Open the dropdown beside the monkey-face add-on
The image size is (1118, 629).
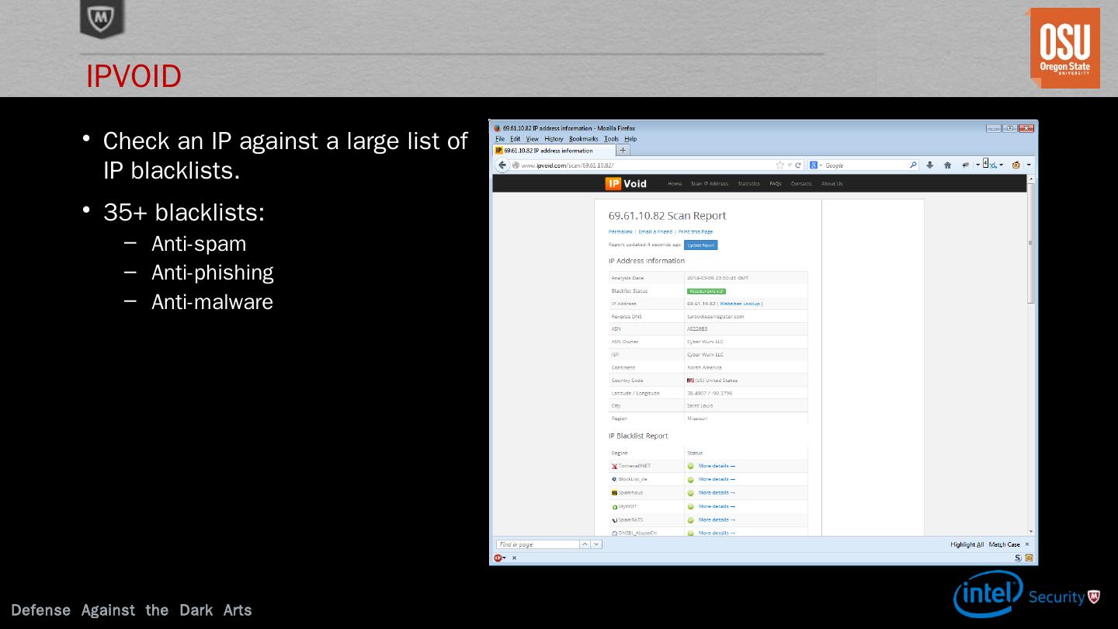pos(1029,165)
